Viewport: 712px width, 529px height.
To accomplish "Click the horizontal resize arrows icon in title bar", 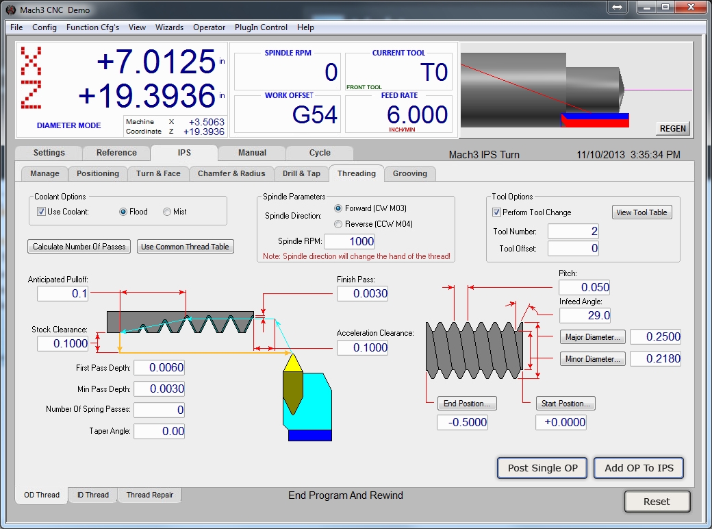I will [x=617, y=7].
